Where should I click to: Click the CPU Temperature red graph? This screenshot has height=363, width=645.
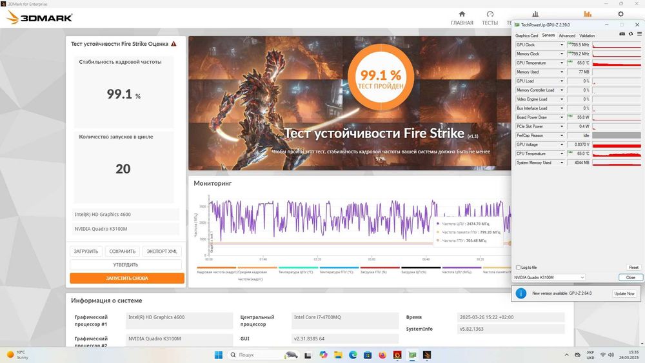click(x=617, y=153)
